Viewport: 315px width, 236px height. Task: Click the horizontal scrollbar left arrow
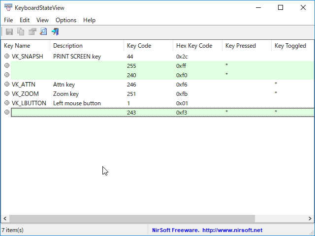5,218
